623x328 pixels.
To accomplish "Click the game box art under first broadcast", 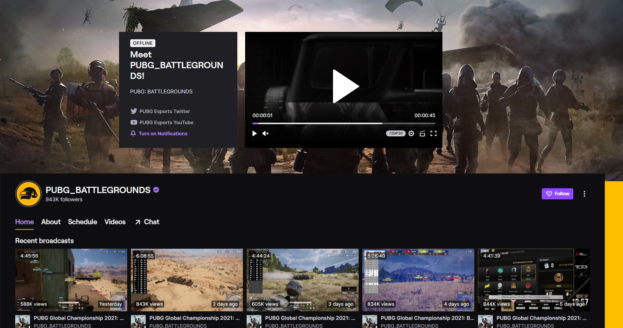I will [x=23, y=321].
